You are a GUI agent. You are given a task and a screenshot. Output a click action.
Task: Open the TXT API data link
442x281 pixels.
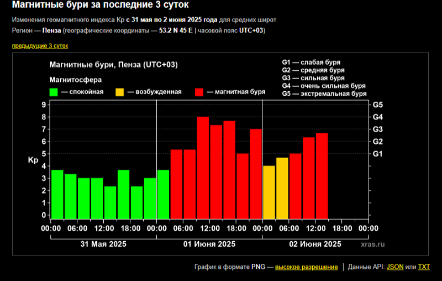coord(424,267)
